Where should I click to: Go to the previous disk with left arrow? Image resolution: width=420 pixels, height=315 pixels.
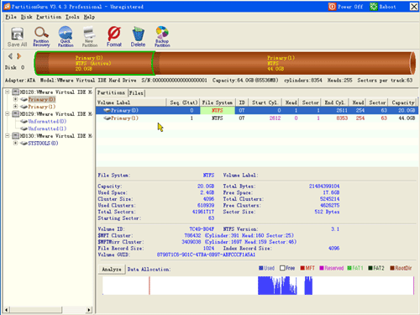coord(10,56)
